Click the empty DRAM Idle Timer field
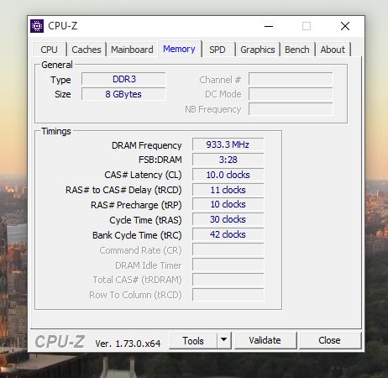This screenshot has height=378, width=388. 228,265
